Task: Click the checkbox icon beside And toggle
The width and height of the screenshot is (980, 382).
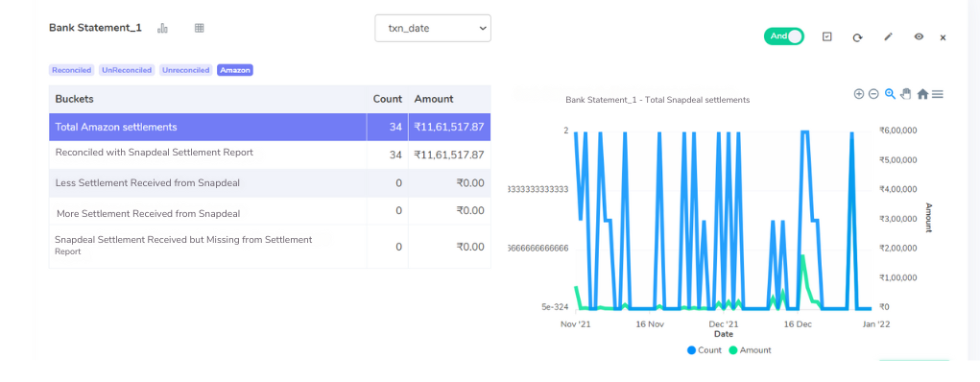Action: pyautogui.click(x=826, y=36)
